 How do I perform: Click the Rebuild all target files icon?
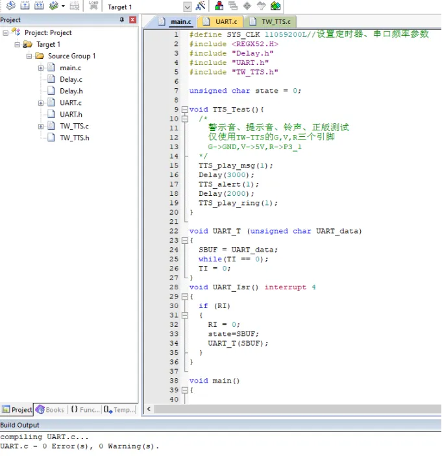(39, 6)
